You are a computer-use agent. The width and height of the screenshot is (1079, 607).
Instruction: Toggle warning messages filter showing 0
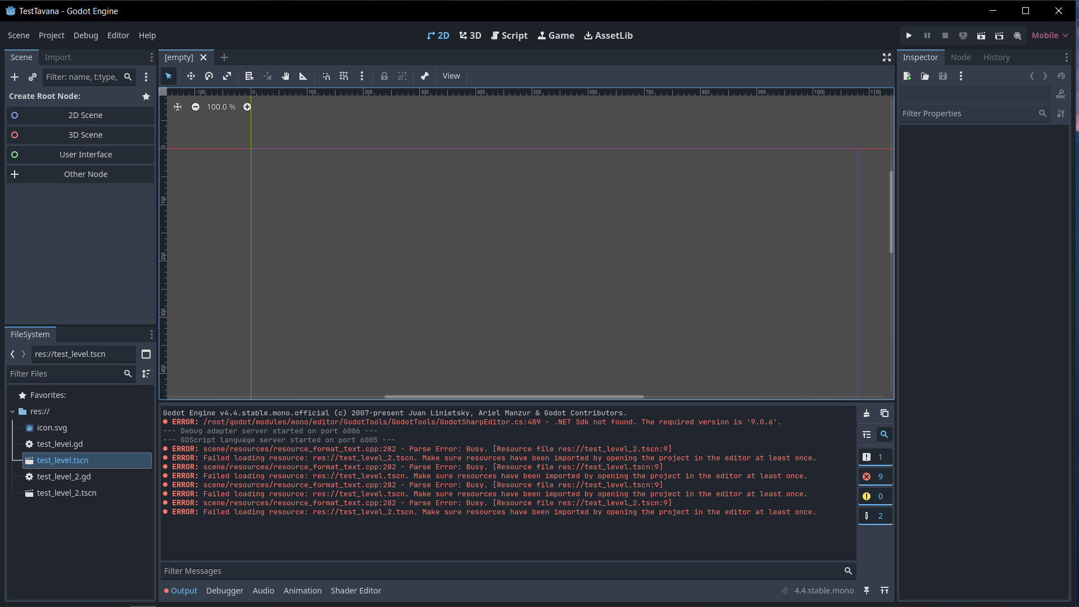pyautogui.click(x=875, y=496)
